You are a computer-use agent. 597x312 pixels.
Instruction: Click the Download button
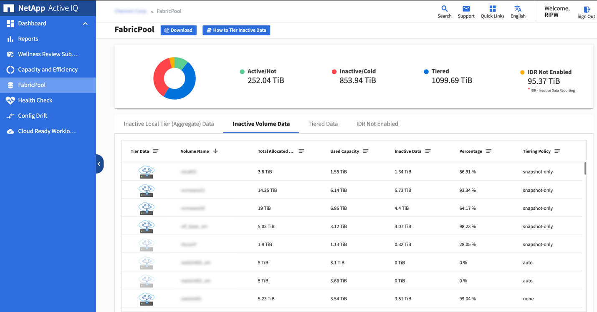178,30
